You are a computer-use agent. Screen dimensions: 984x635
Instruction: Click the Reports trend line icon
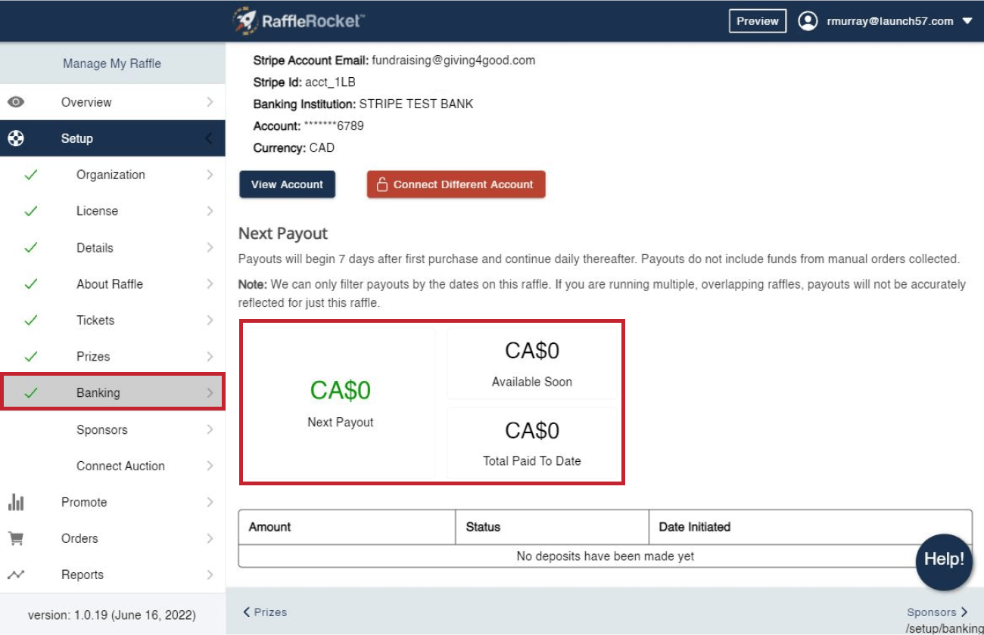(x=16, y=575)
